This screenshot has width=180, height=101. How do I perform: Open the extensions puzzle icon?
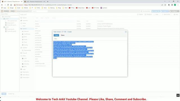(x=169, y=5)
